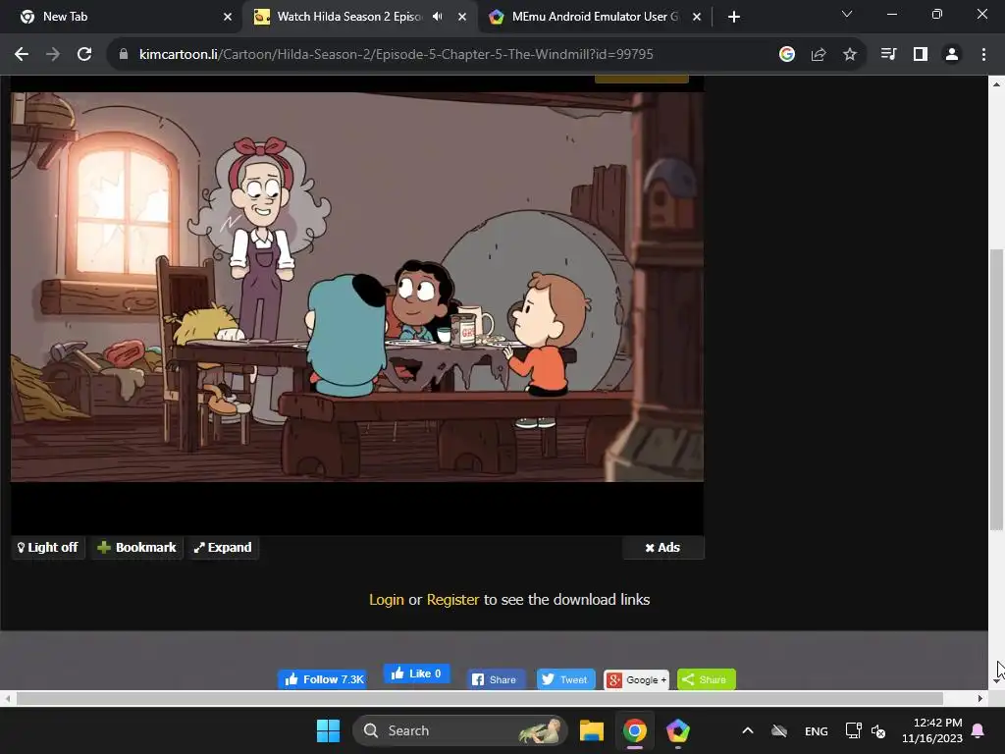Share via Google + button

point(636,679)
